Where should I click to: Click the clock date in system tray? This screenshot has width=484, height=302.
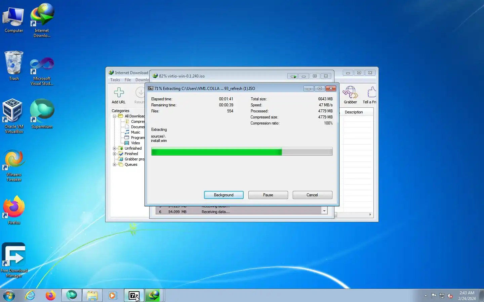tap(467, 298)
